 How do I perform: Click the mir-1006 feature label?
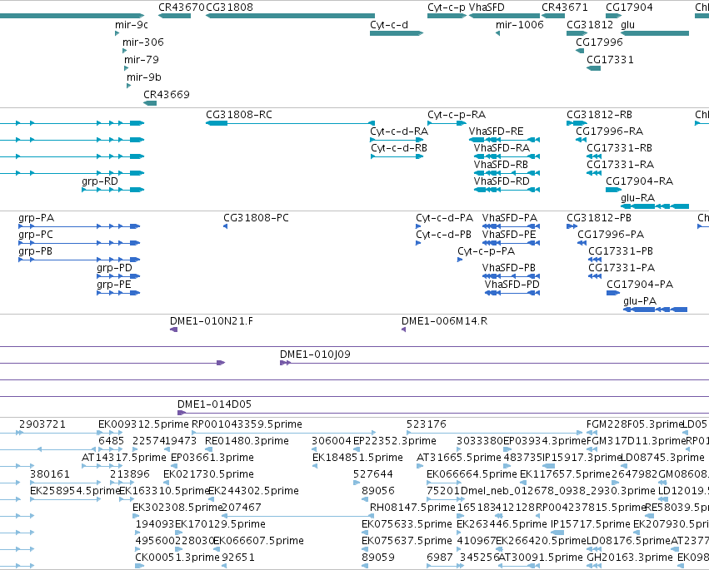[520, 25]
